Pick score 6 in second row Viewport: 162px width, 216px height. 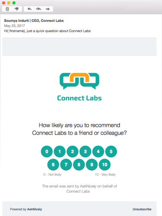pyautogui.click(x=53, y=165)
